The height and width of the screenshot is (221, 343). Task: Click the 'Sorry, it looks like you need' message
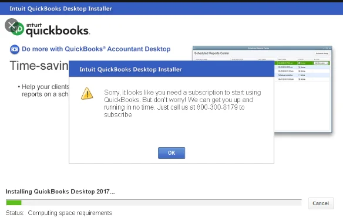coord(183,103)
